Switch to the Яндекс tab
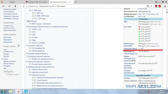 12,2
